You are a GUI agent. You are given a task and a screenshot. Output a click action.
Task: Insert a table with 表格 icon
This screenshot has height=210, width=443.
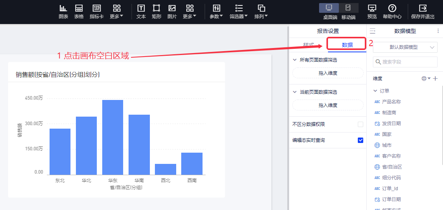pyautogui.click(x=79, y=12)
